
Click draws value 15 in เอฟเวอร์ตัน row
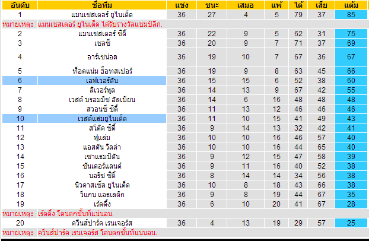pyautogui.click(x=246, y=81)
